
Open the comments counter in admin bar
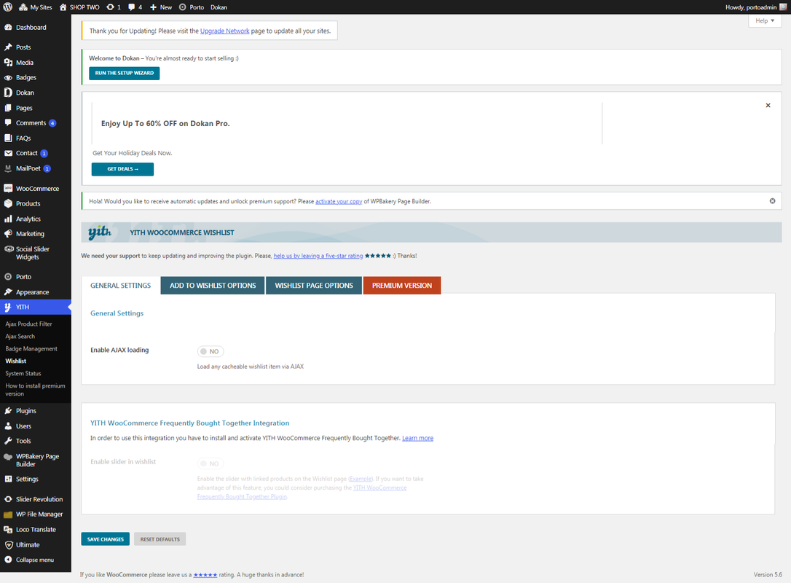coord(135,7)
